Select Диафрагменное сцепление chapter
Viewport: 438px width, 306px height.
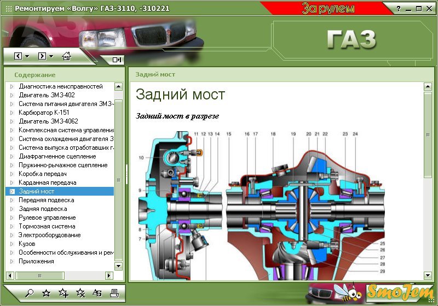[x=57, y=156]
